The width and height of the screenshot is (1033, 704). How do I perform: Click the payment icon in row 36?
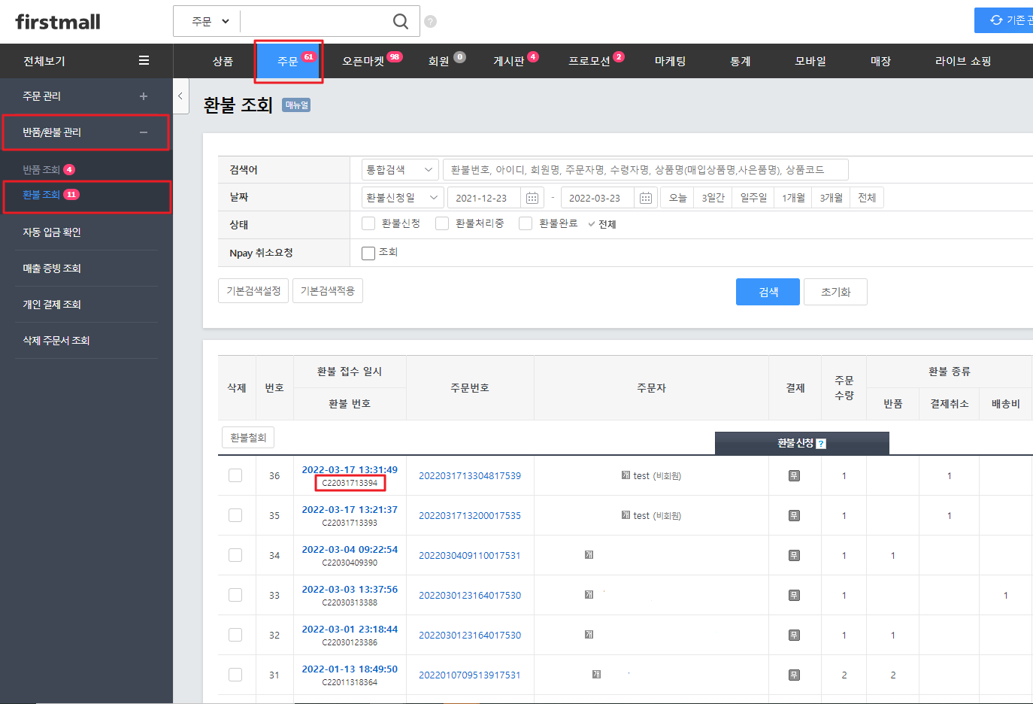[794, 475]
